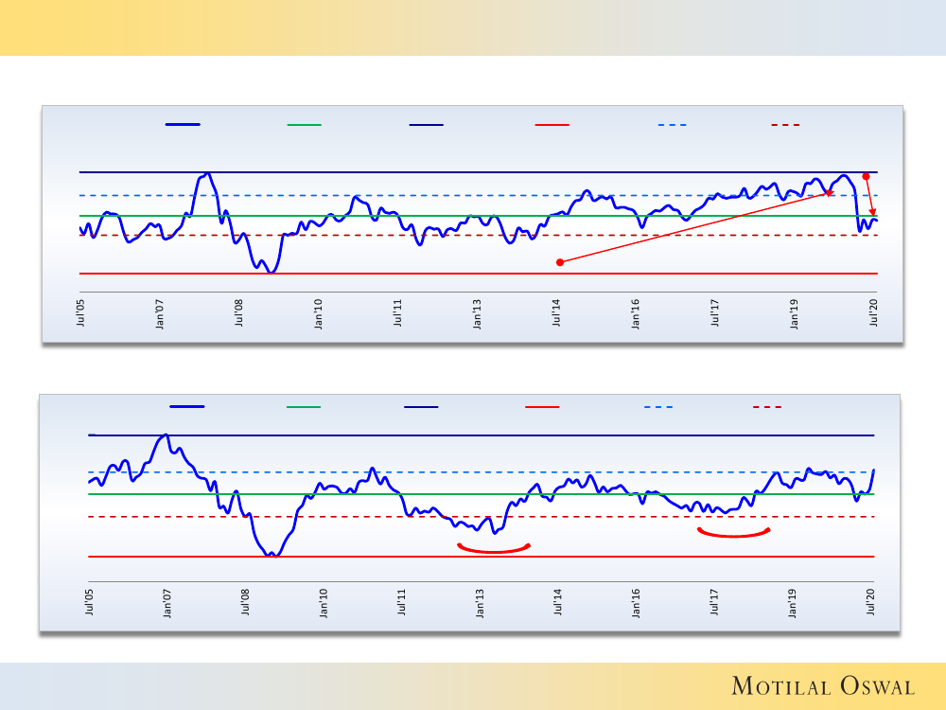
Task: Click the red dot at the top right of the top chart
Action: (866, 176)
